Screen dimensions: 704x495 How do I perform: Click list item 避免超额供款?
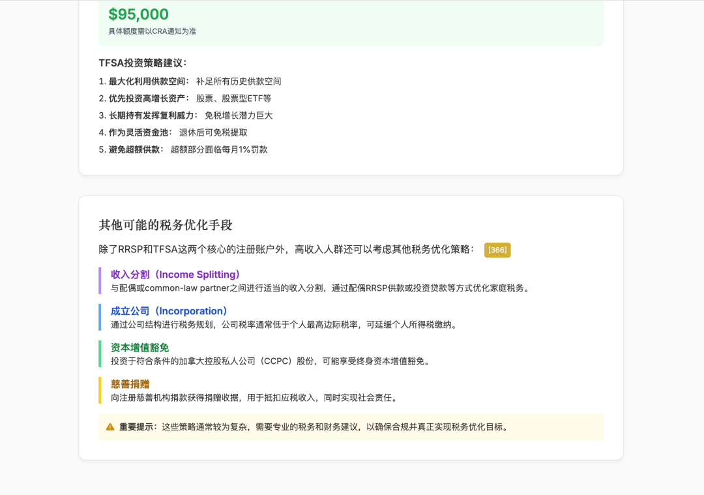coord(183,149)
